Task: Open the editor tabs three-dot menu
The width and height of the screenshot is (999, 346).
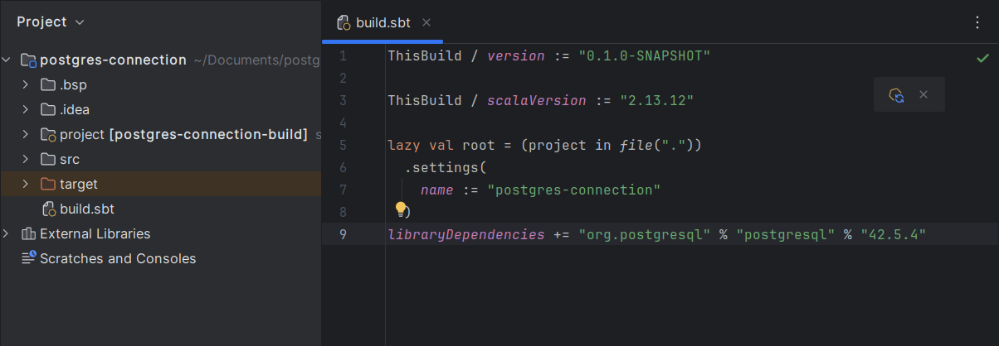Action: tap(977, 23)
